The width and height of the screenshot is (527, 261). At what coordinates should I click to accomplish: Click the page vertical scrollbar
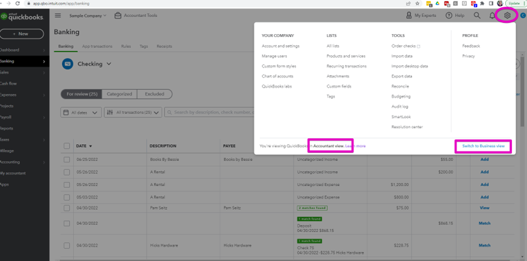523,91
